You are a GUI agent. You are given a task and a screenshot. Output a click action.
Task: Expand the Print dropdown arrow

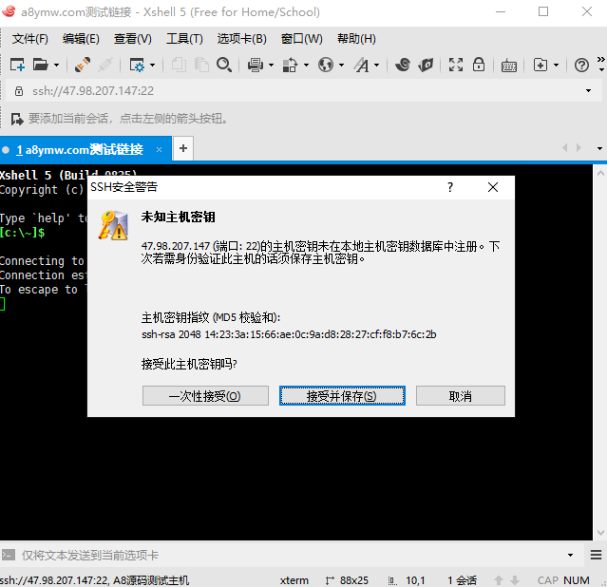[x=272, y=65]
